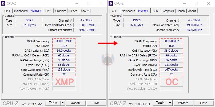Close the right CPU-Z window via title bar X
Image resolution: width=215 pixels, height=107 pixels.
point(209,3)
